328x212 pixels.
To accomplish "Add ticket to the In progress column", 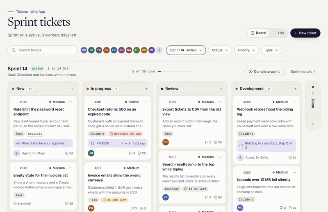I will pyautogui.click(x=146, y=89).
